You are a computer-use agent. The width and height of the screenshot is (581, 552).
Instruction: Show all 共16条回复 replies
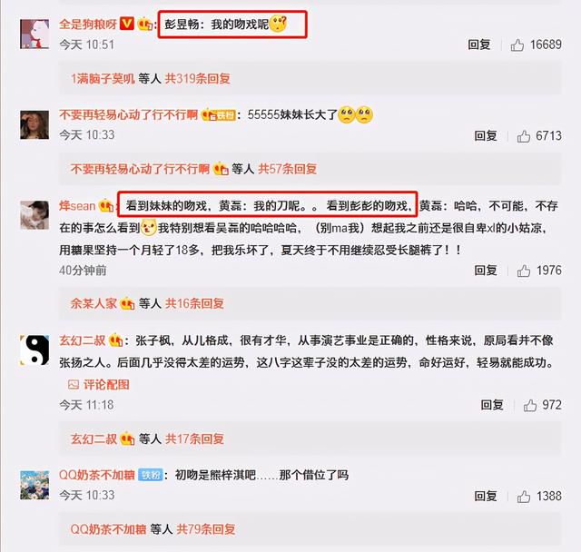(x=194, y=304)
